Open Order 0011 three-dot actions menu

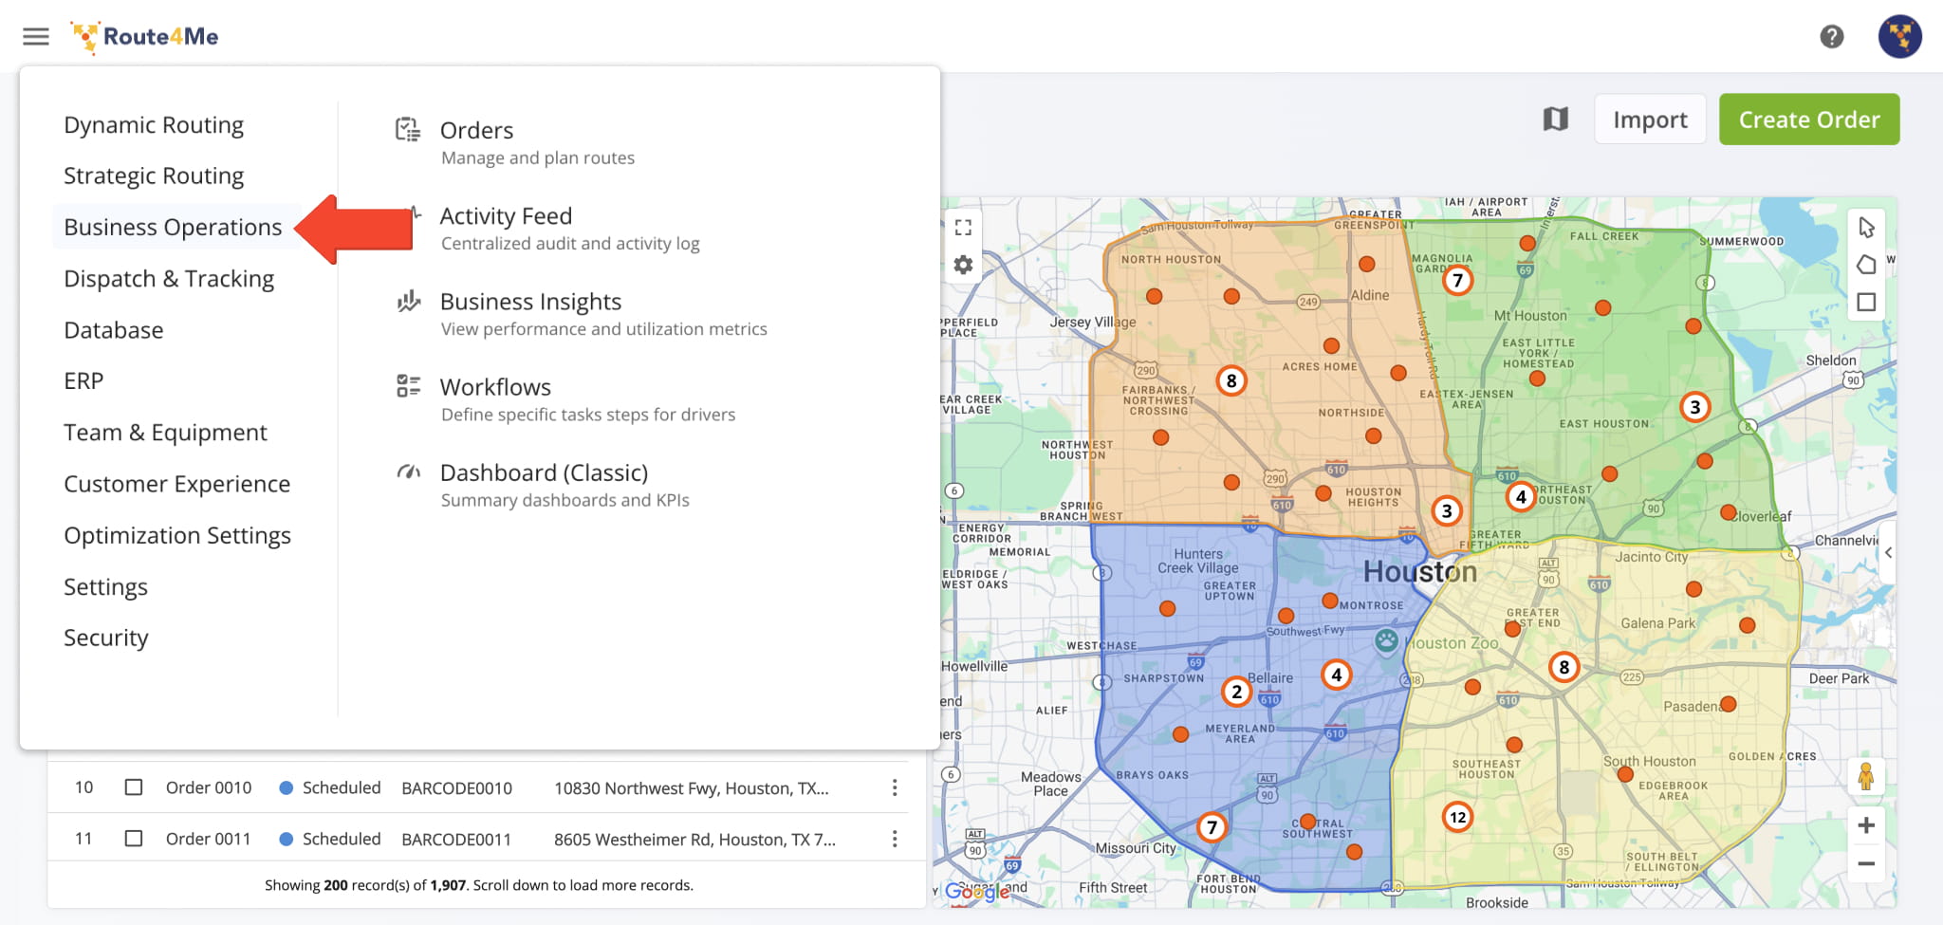pyautogui.click(x=894, y=839)
